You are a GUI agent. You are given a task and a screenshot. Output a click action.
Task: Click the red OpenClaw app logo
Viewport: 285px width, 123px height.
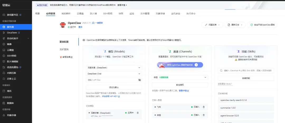(x=63, y=25)
